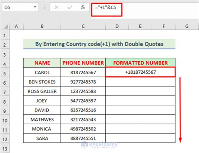Screen dimensions: 199x153
Task: Select column E header
Action: point(140,26)
